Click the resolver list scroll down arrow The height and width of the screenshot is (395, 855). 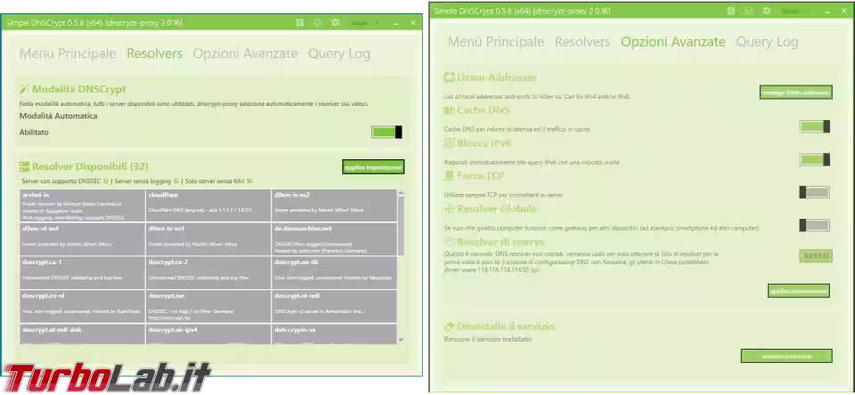tap(402, 340)
